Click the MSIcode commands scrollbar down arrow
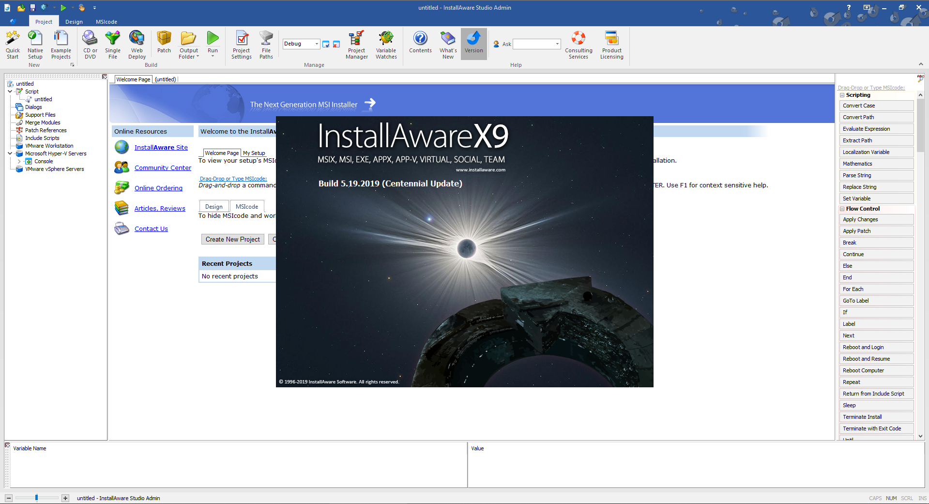This screenshot has height=504, width=929. tap(920, 436)
